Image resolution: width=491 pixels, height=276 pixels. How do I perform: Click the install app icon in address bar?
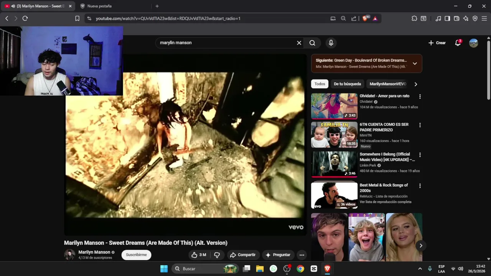(333, 18)
